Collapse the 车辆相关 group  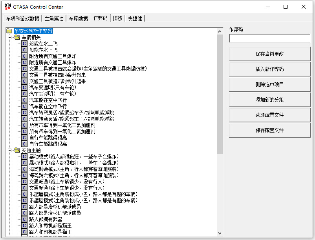tap(9, 37)
